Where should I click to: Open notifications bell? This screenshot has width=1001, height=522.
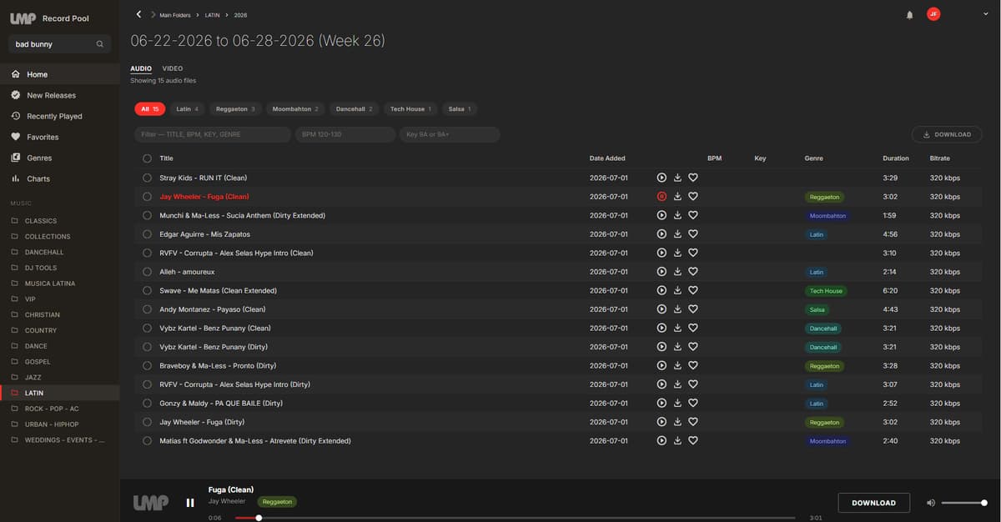click(x=910, y=15)
